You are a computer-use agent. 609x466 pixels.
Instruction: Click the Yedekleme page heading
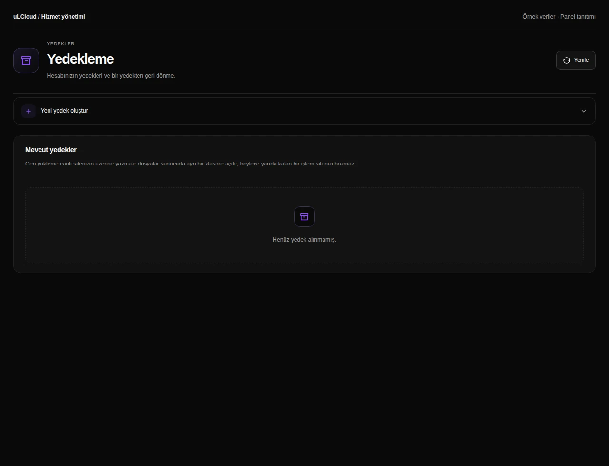[x=80, y=59]
